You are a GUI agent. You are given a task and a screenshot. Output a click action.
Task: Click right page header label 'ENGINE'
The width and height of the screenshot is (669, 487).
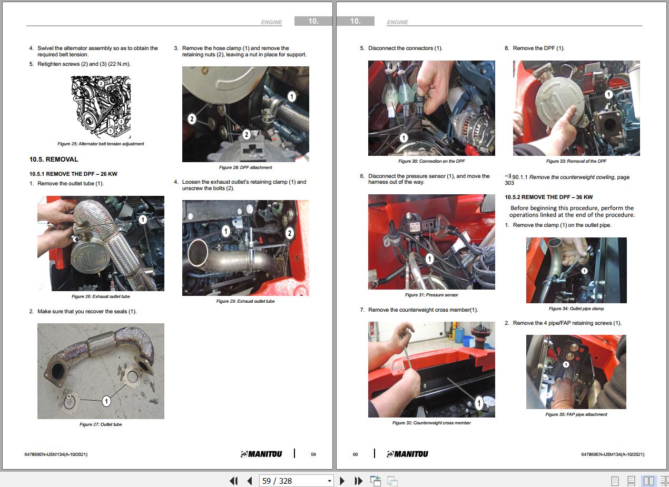(397, 22)
